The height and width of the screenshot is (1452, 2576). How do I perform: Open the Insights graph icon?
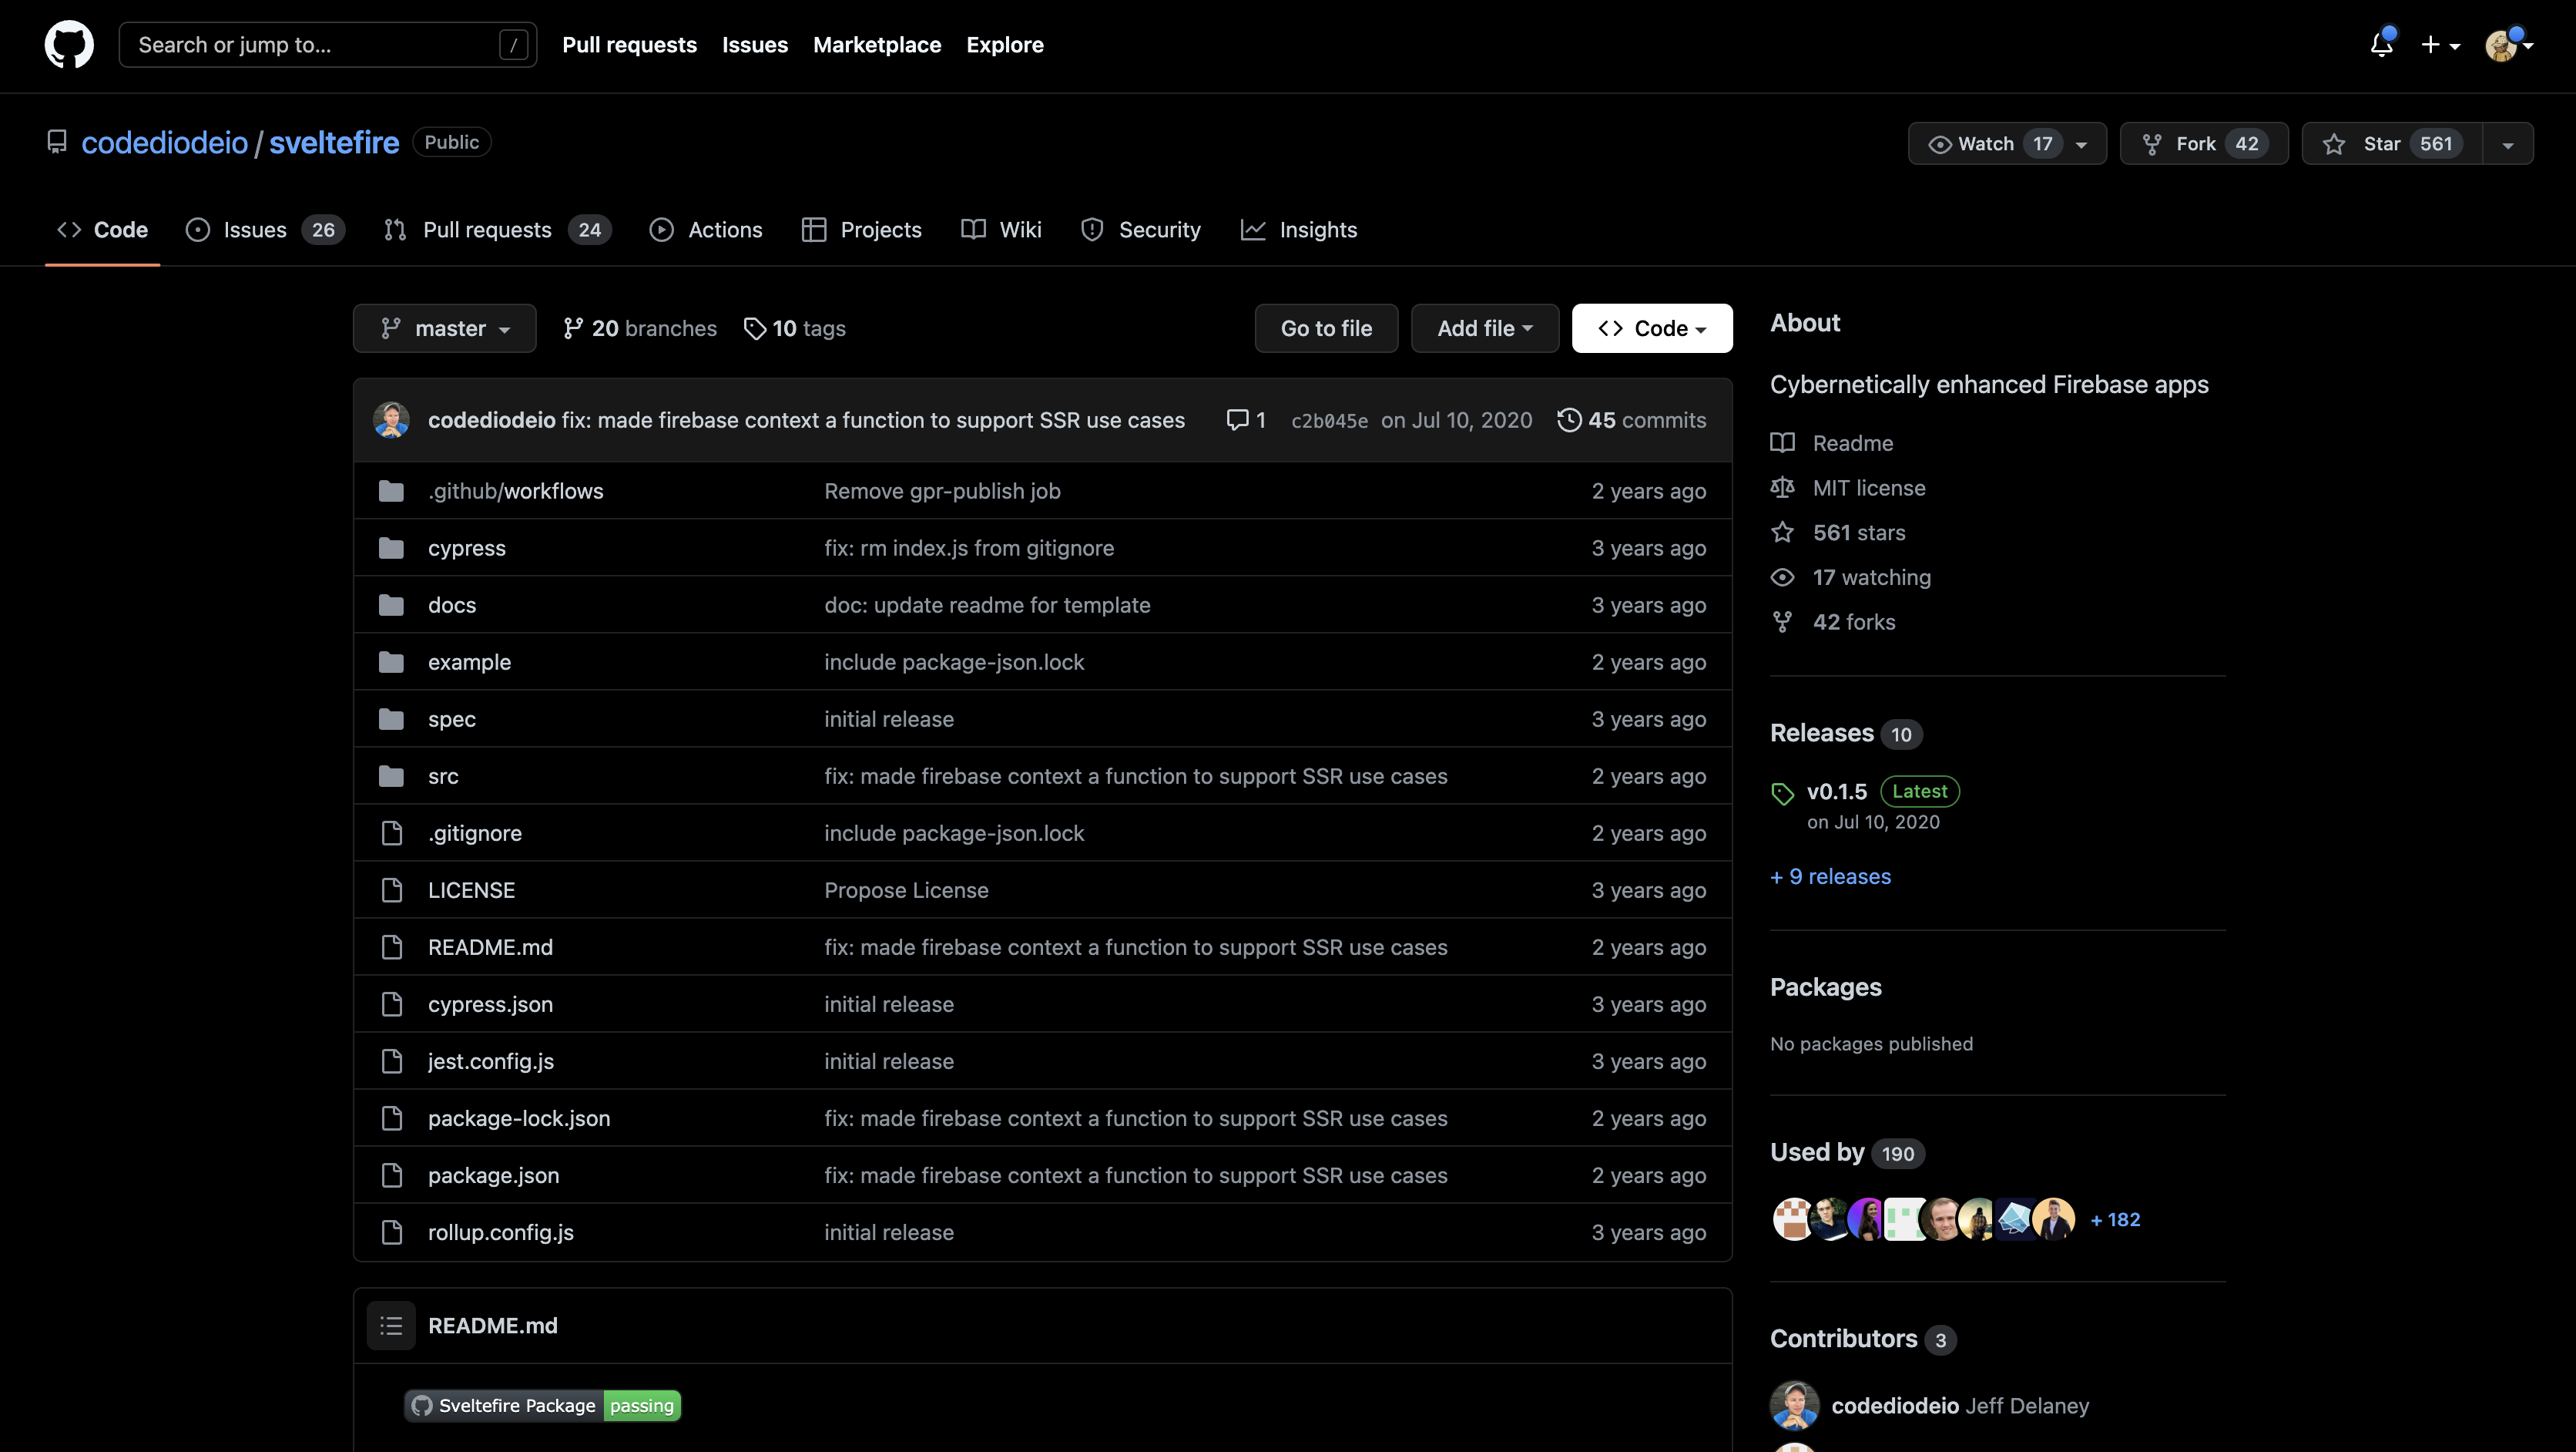[x=1255, y=229]
